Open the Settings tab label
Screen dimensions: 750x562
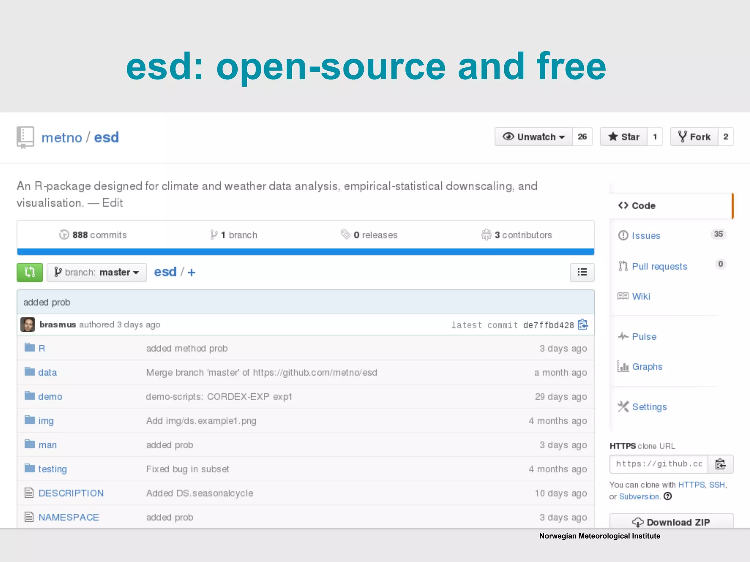pyautogui.click(x=649, y=407)
